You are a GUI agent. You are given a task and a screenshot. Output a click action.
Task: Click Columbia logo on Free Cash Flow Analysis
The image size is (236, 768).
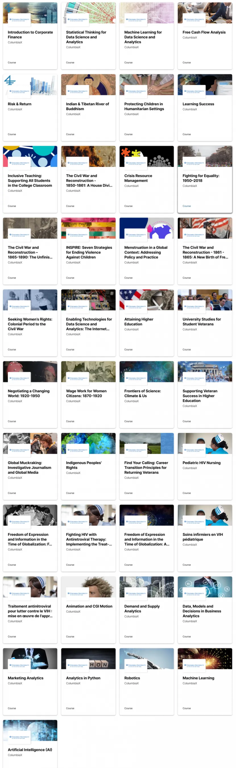[x=194, y=19]
